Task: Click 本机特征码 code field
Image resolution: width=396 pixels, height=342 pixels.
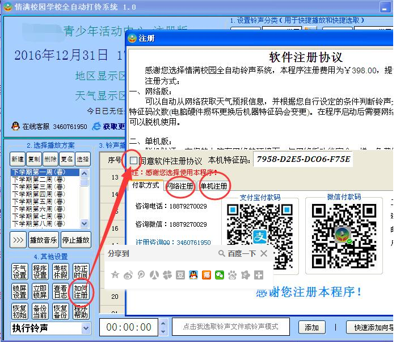Action: coord(303,159)
